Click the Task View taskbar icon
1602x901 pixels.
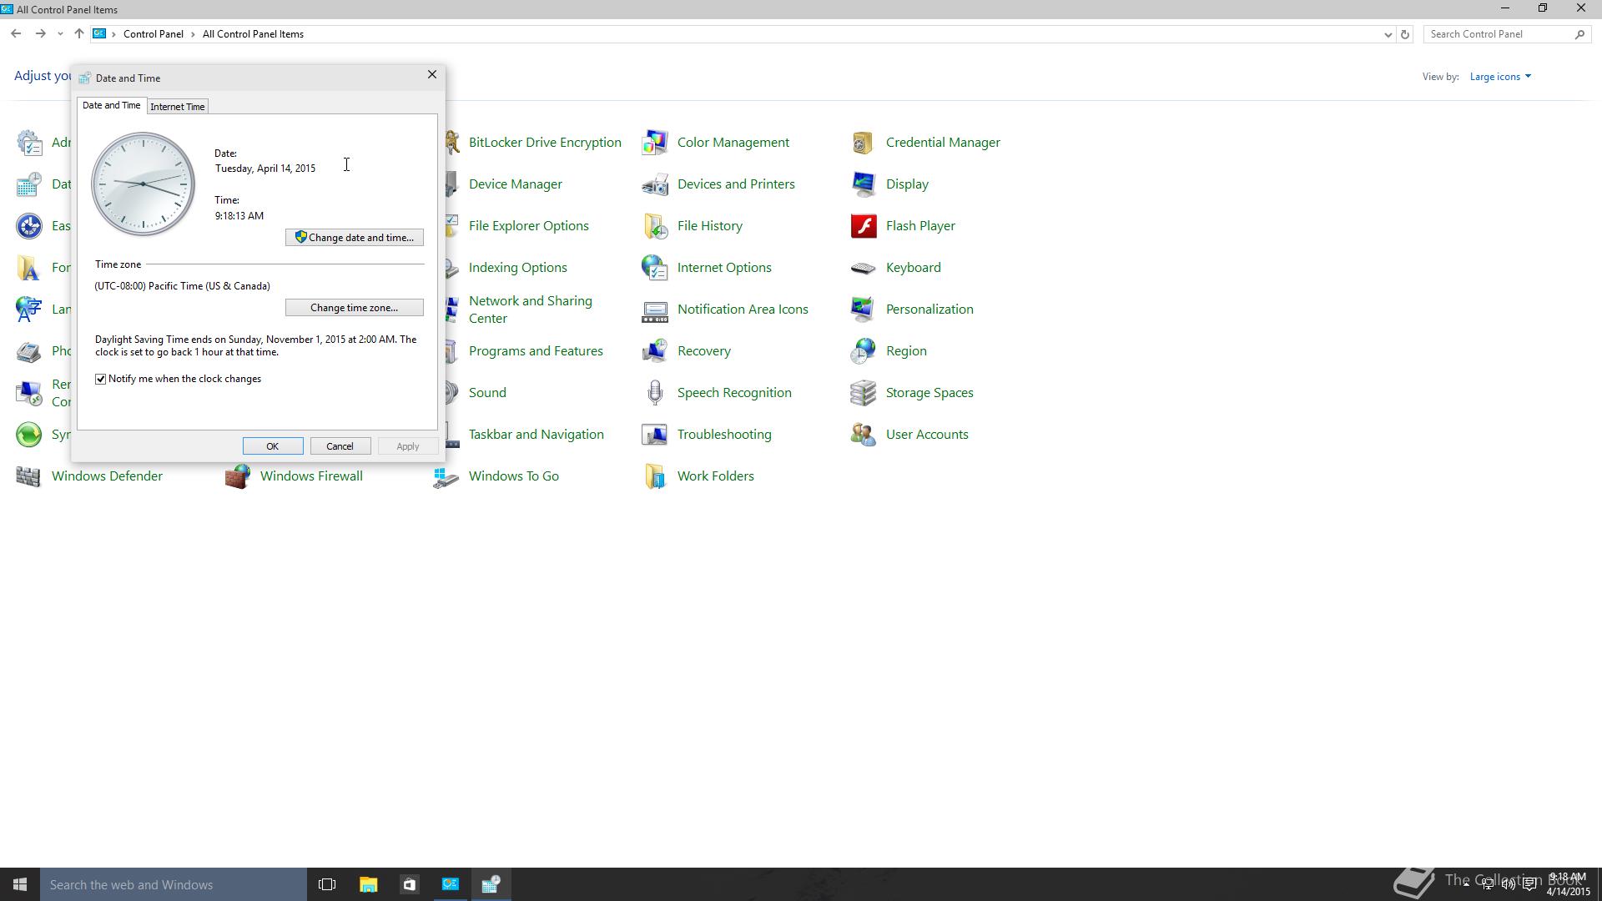pos(327,884)
